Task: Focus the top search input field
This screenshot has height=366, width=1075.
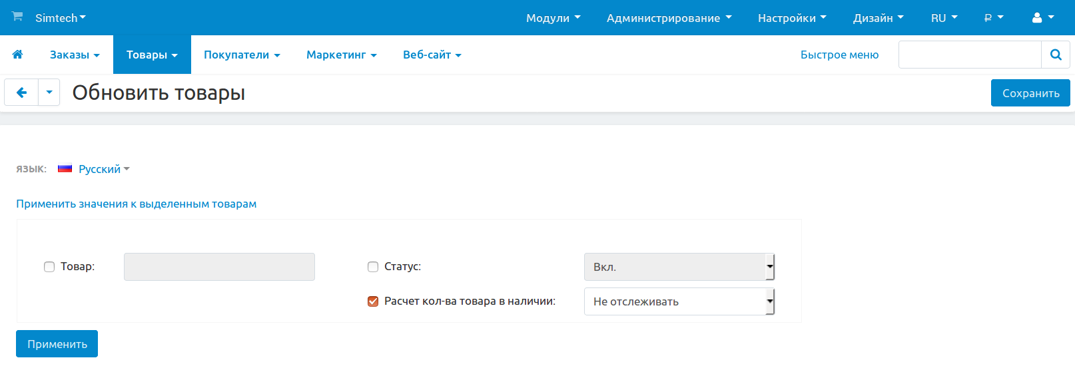Action: point(969,55)
